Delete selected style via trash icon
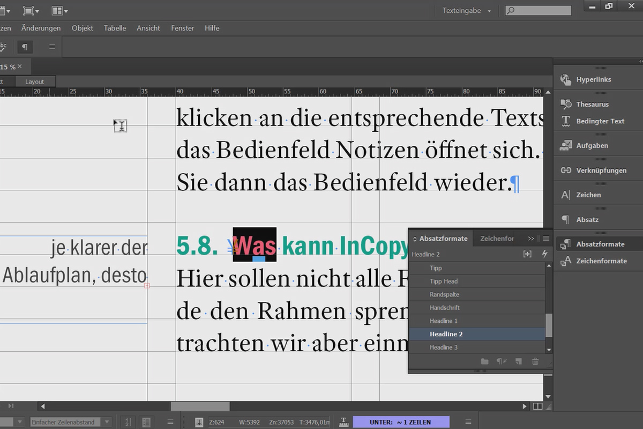The height and width of the screenshot is (429, 643). (x=535, y=361)
